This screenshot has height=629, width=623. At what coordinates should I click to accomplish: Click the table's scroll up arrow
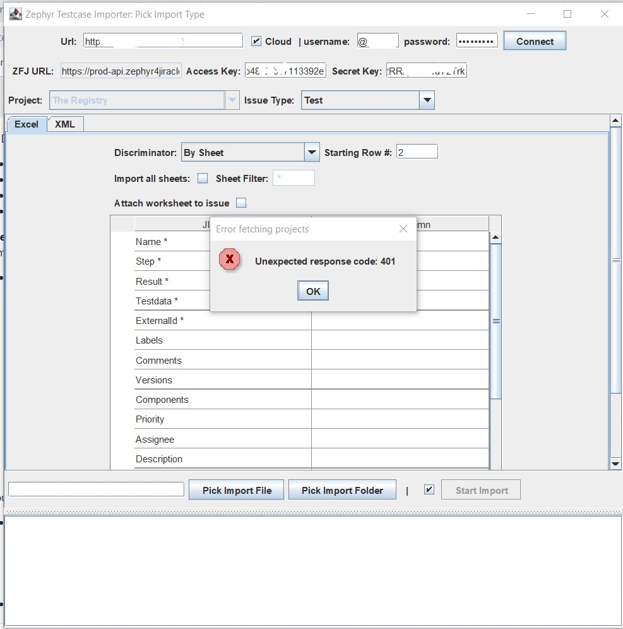pyautogui.click(x=495, y=238)
